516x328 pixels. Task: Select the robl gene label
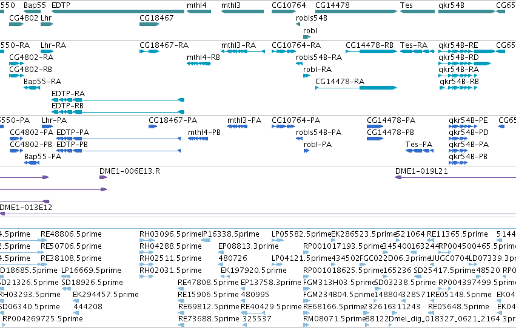(x=310, y=30)
